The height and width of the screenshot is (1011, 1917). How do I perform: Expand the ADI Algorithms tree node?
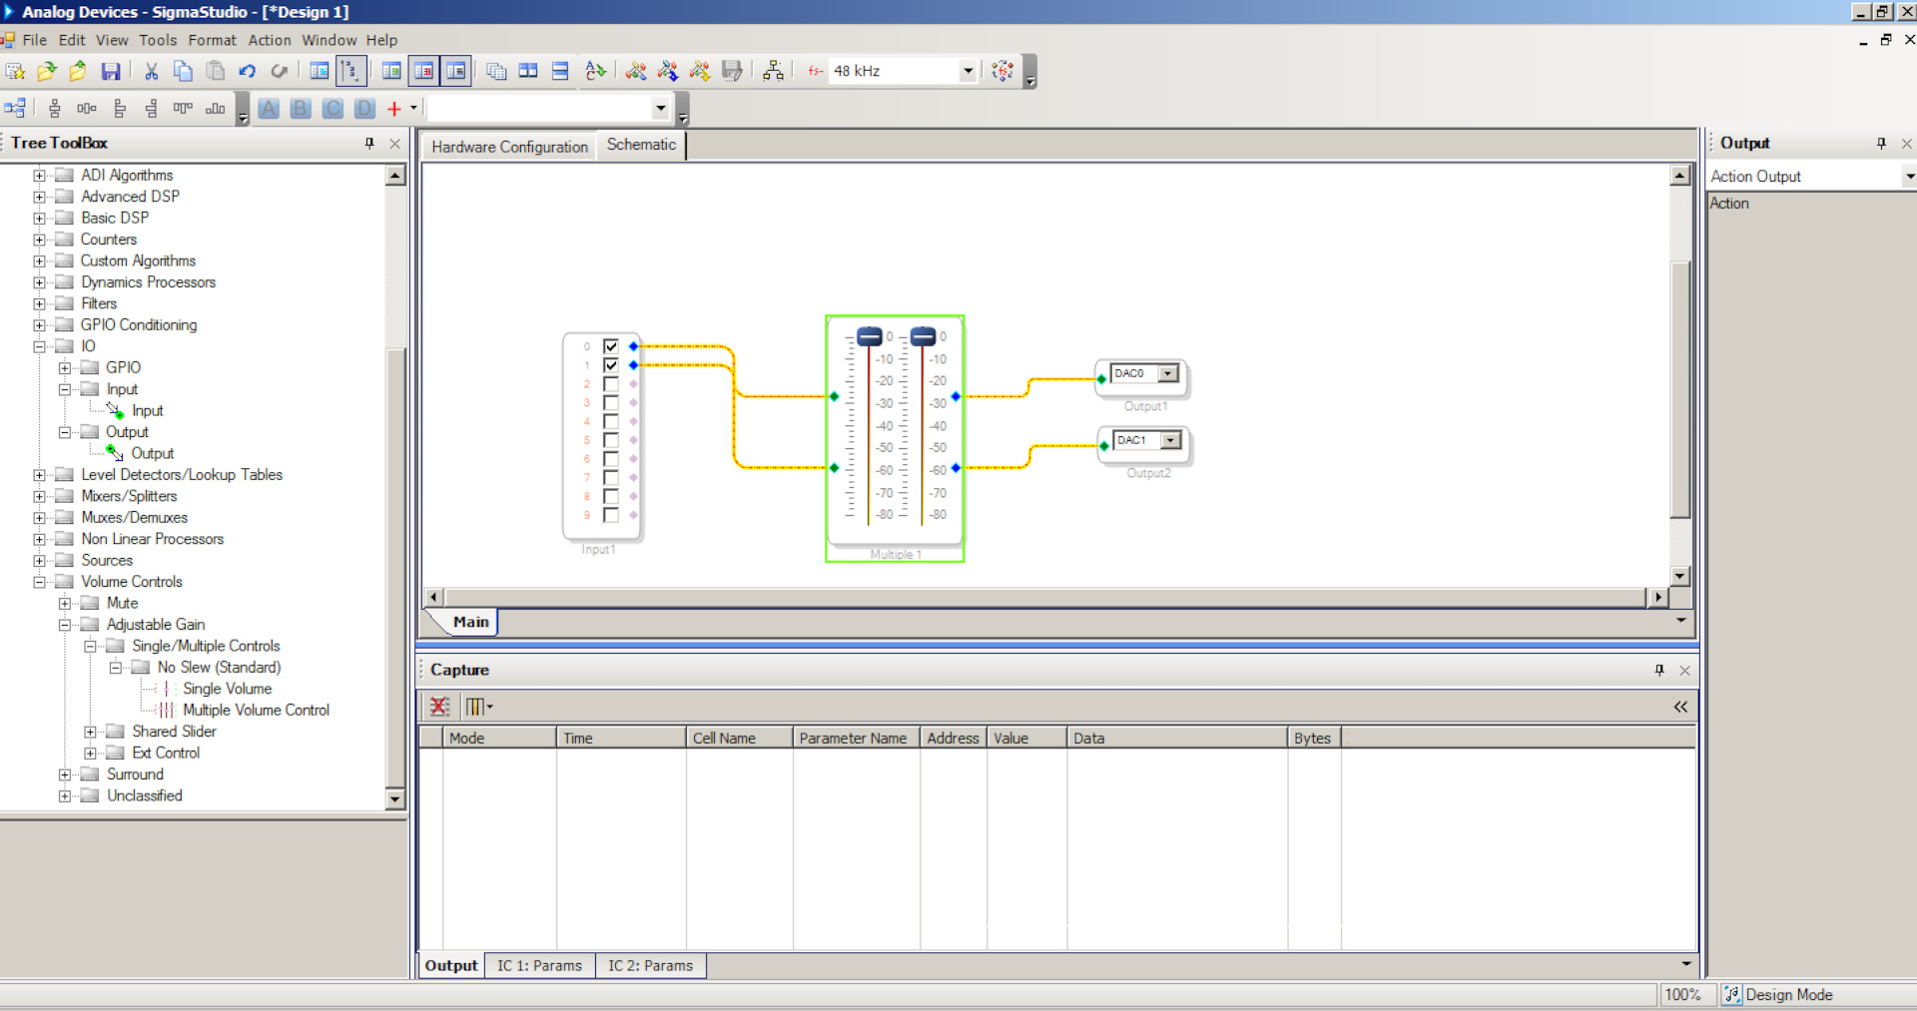tap(39, 176)
